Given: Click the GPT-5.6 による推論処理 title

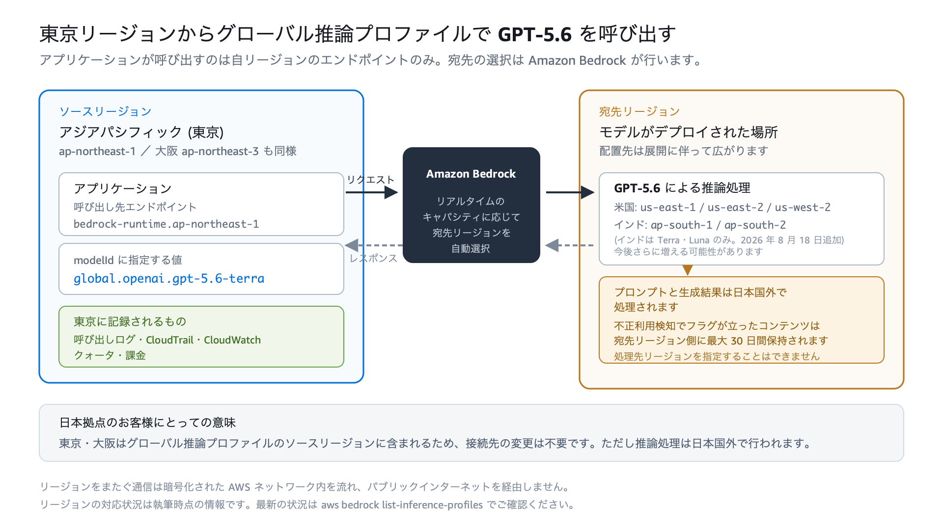Looking at the screenshot, I should click(682, 188).
